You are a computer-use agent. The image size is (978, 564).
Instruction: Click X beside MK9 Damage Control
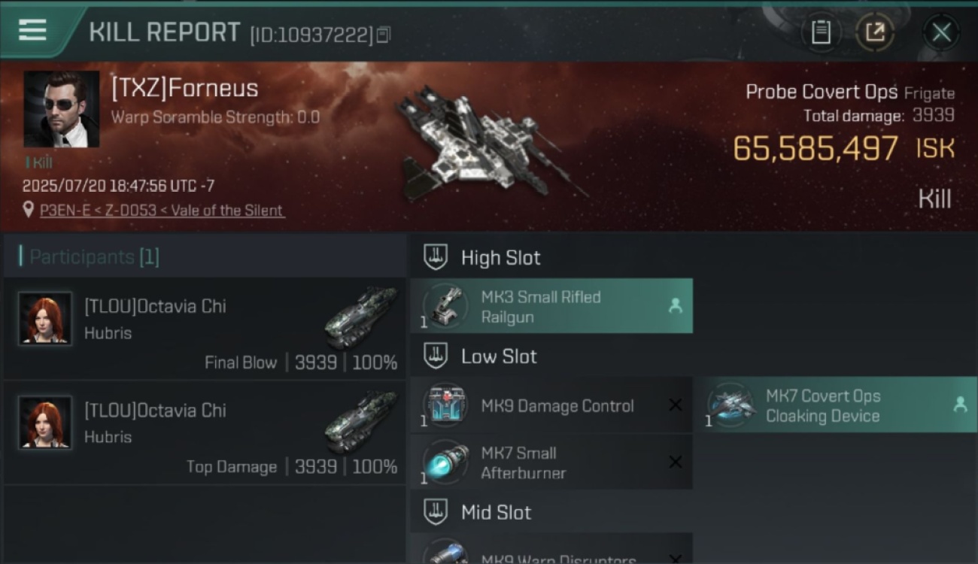[676, 405]
